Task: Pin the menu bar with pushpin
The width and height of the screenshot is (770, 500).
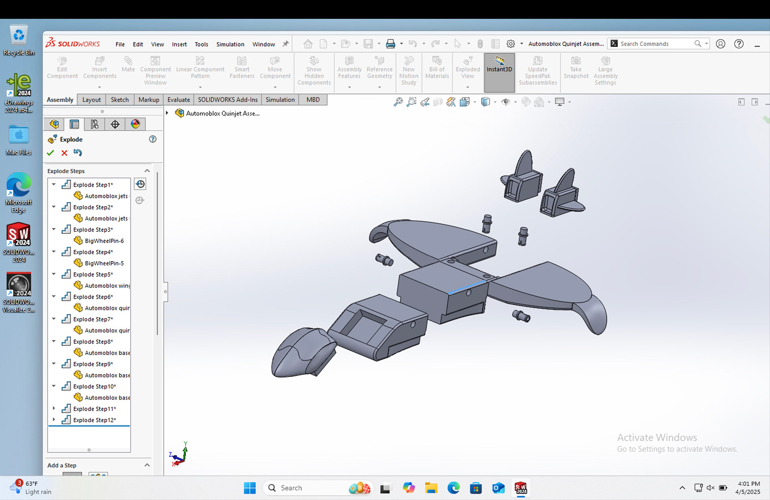Action: [286, 44]
